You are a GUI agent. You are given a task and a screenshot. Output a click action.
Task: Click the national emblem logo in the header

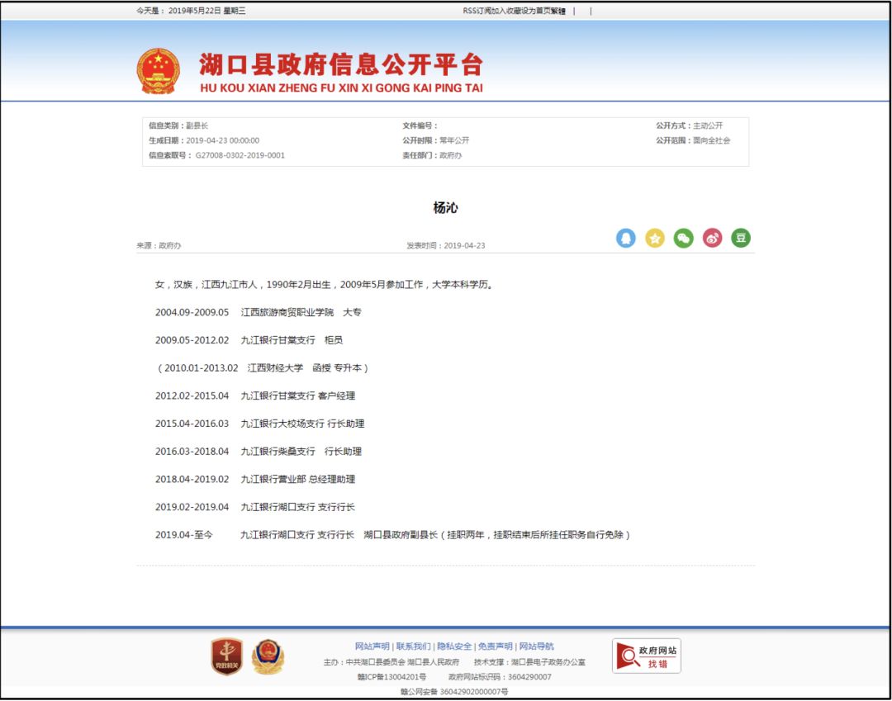160,69
